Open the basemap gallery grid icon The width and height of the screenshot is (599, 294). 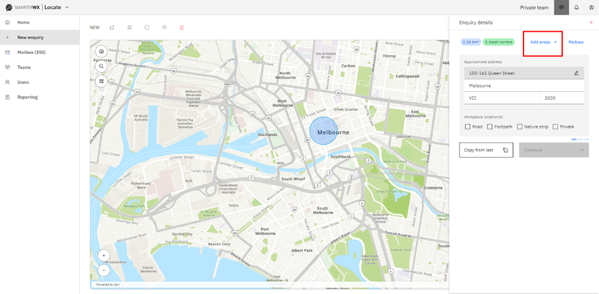[x=101, y=81]
